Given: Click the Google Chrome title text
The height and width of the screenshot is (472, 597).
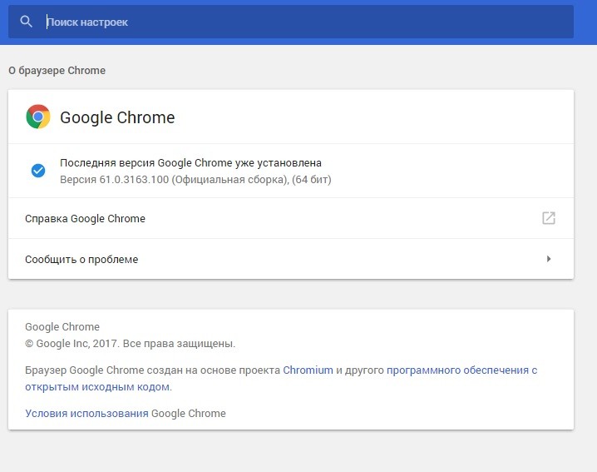Looking at the screenshot, I should click(x=117, y=117).
